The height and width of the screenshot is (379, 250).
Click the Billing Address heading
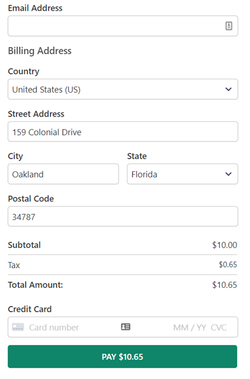[40, 51]
